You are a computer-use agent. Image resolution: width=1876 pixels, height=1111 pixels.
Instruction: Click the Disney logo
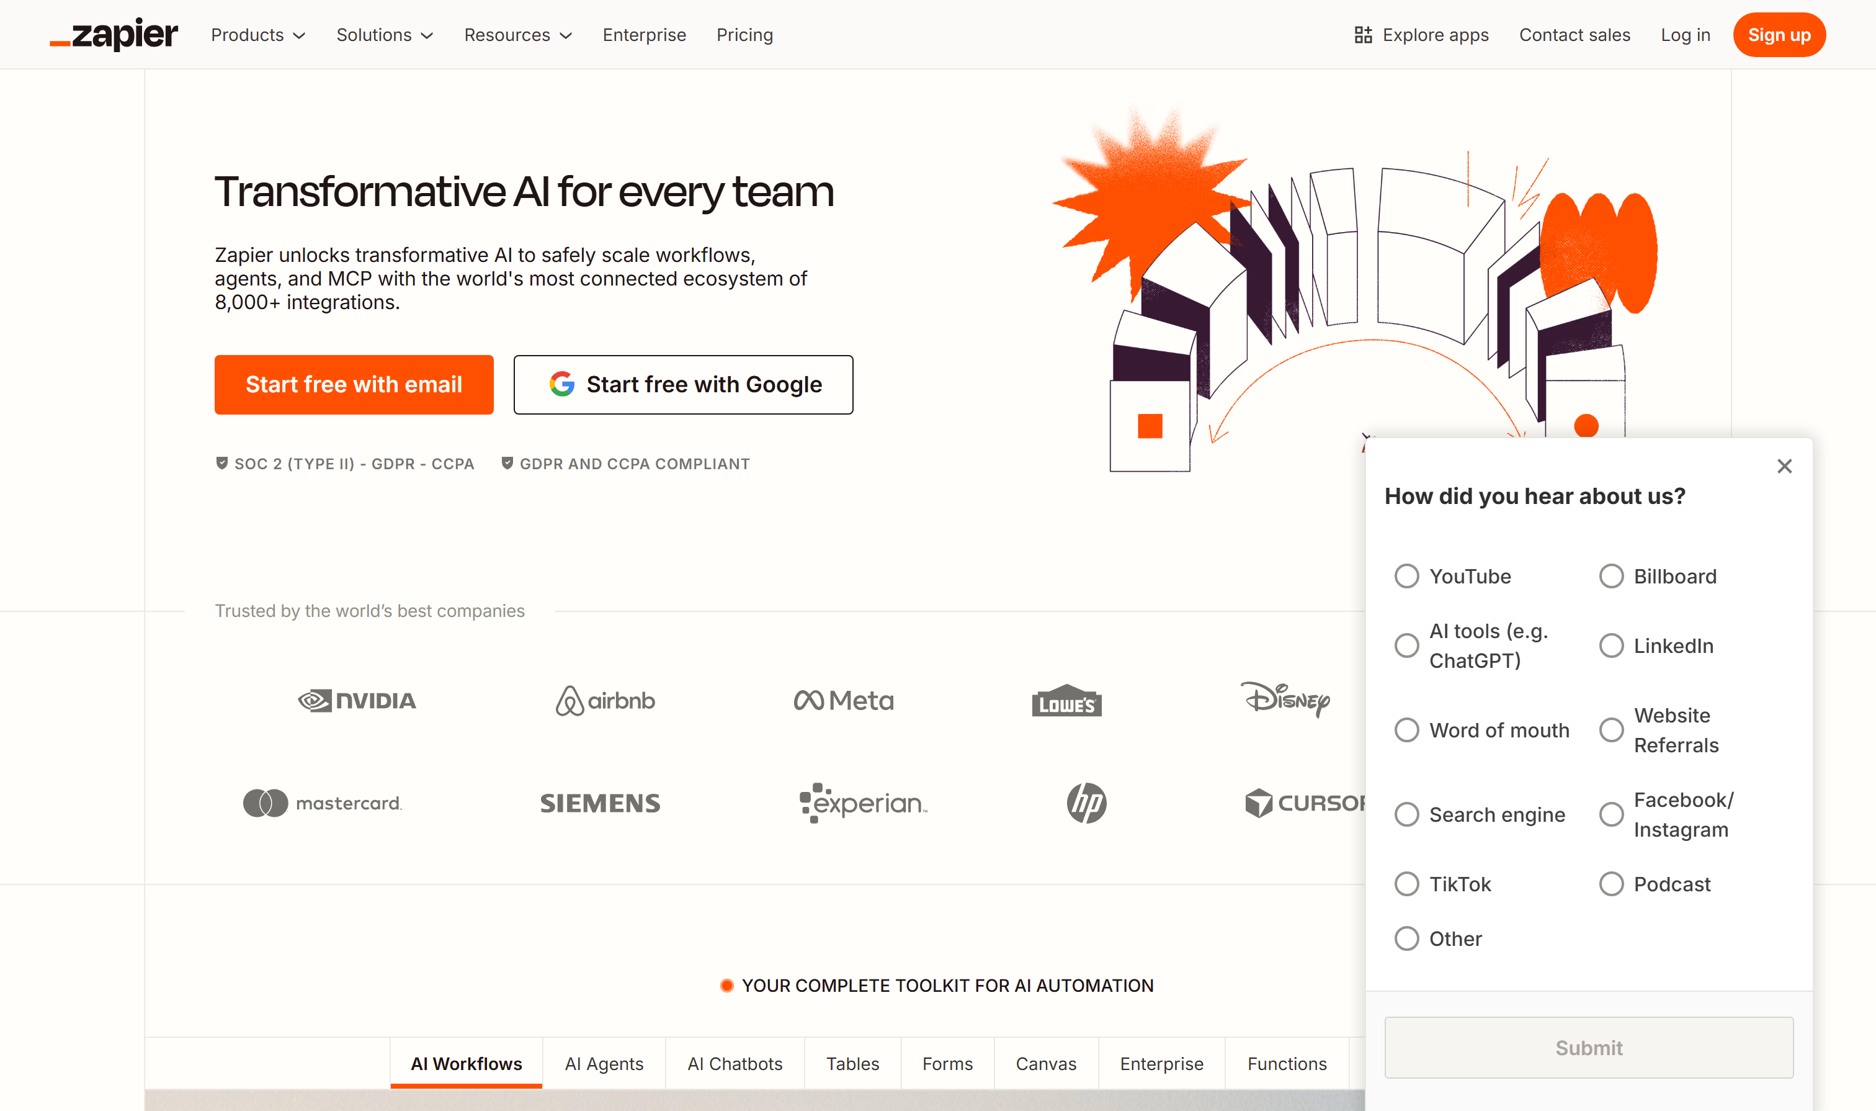(1285, 701)
